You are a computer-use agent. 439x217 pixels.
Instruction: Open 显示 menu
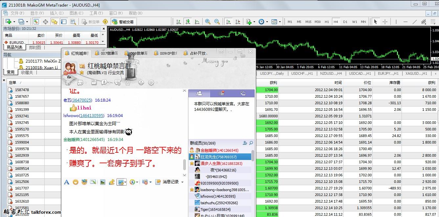[x=37, y=13]
